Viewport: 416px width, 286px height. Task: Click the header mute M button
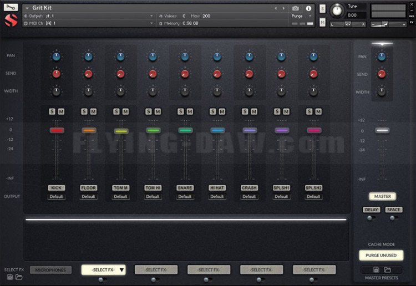pos(322,23)
